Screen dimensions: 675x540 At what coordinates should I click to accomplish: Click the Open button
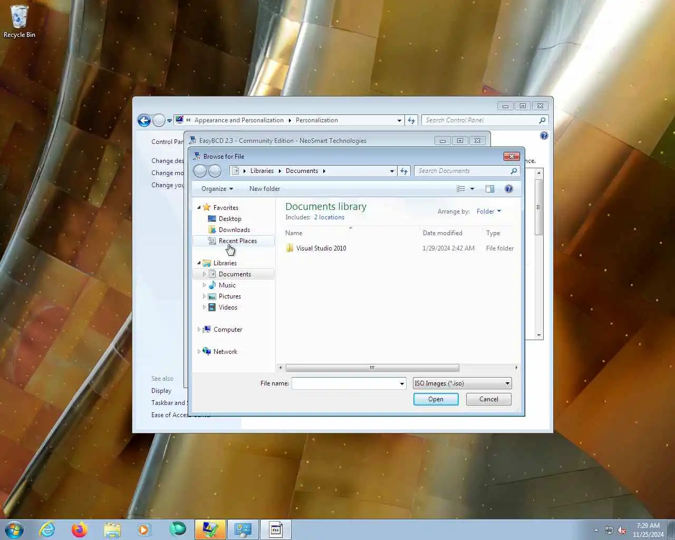click(436, 399)
